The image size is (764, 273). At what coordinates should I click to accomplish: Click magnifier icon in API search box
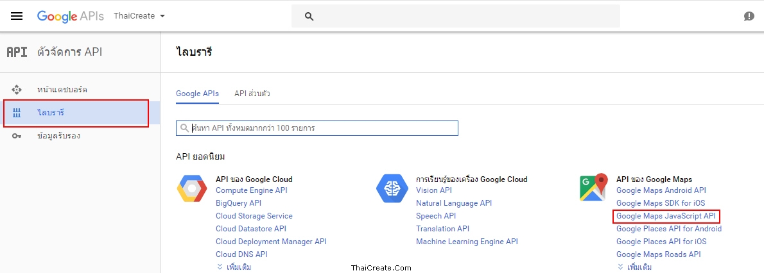(184, 128)
